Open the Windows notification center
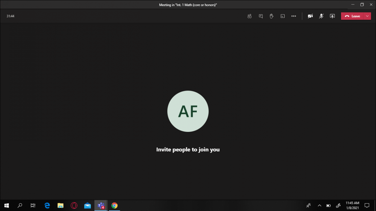The image size is (376, 211). (x=367, y=205)
